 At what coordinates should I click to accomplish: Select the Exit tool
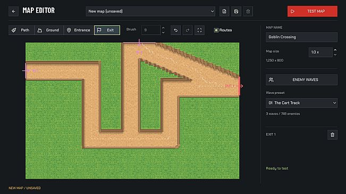107,30
